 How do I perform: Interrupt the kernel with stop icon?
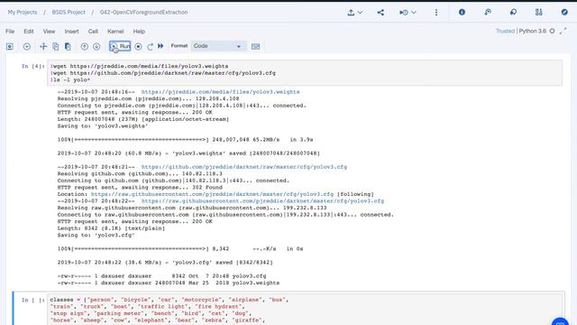(x=138, y=46)
